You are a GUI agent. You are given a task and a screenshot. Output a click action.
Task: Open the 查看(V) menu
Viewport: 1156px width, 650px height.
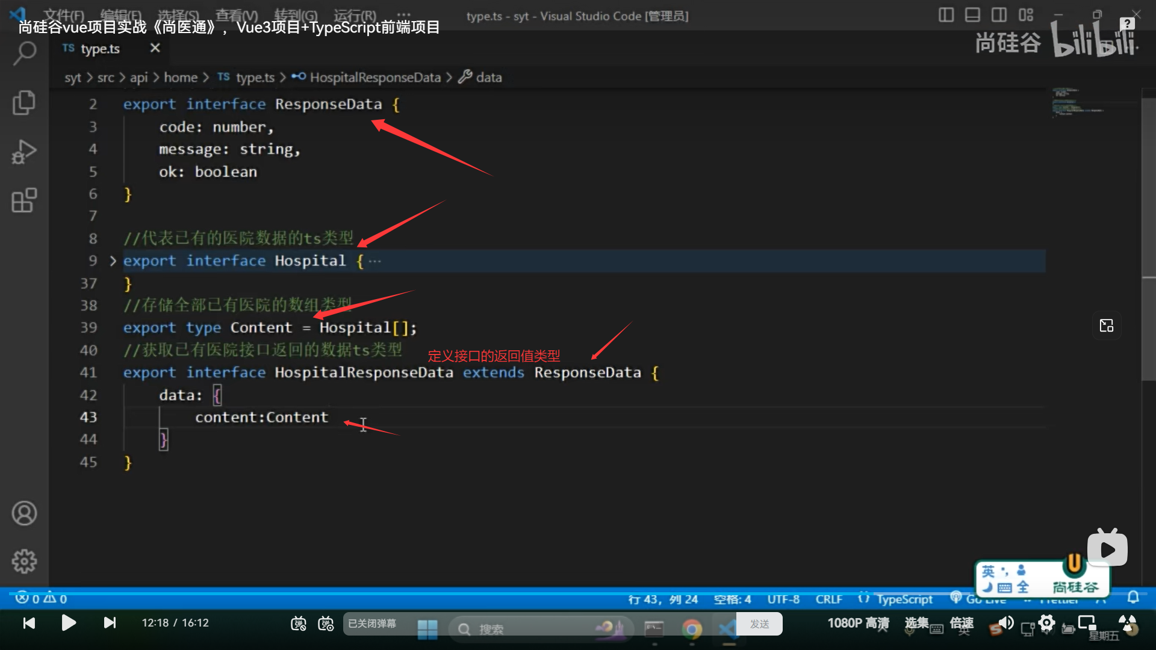click(237, 16)
